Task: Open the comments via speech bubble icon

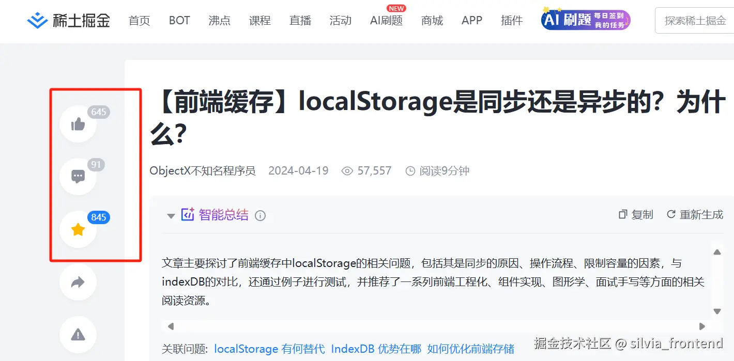Action: [78, 176]
